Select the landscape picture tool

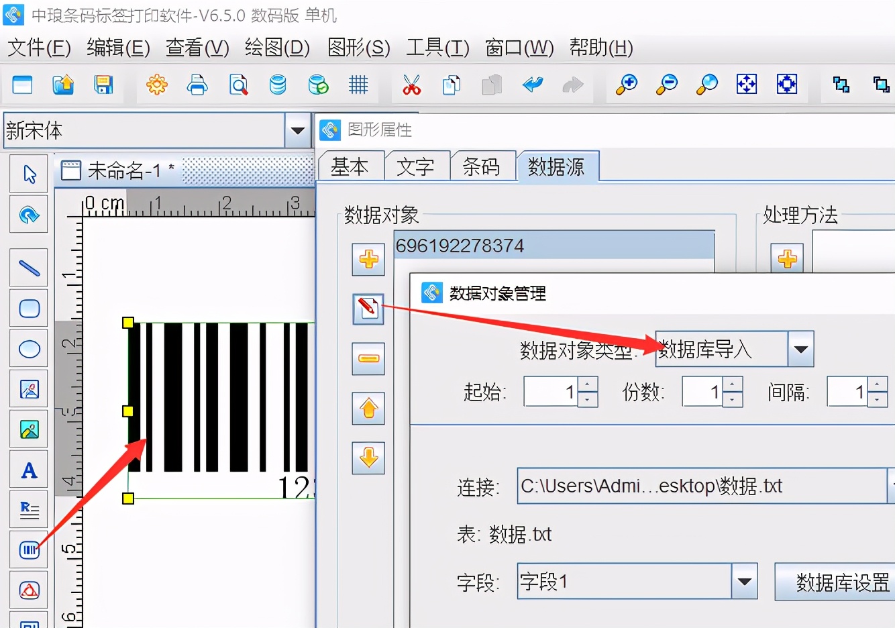point(29,429)
